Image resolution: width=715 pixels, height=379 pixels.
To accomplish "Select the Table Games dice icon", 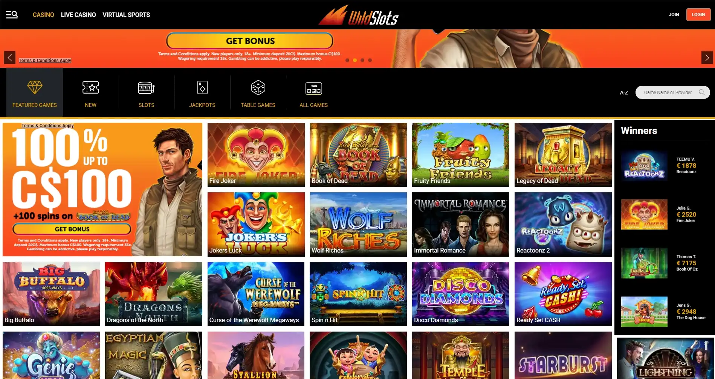I will [258, 87].
